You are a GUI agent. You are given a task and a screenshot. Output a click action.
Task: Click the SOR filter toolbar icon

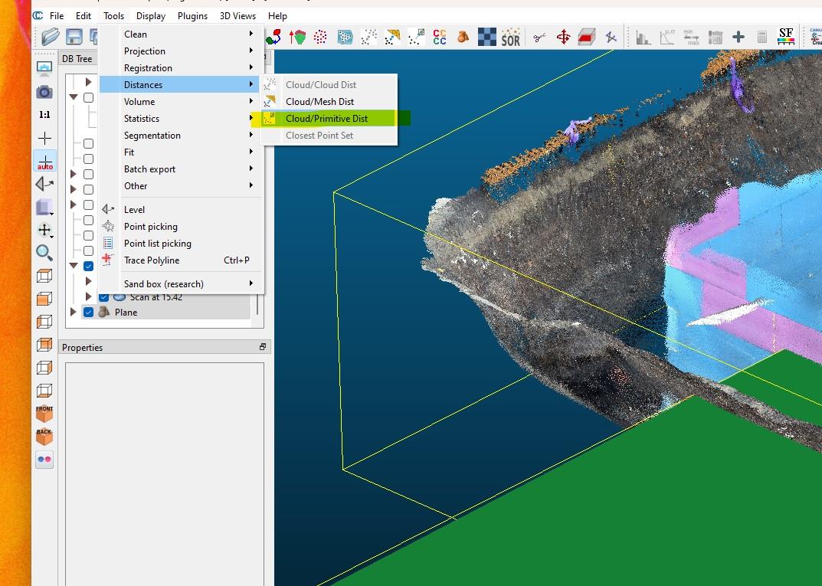click(x=510, y=37)
